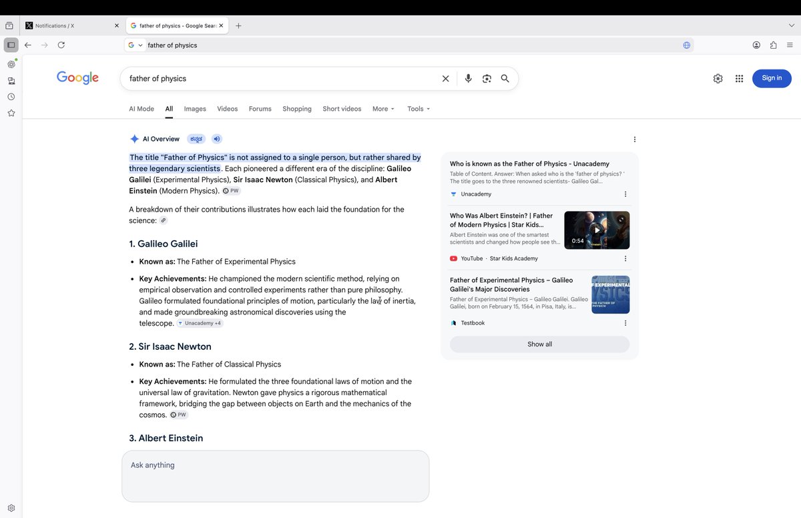The height and width of the screenshot is (518, 801).
Task: Go back with the back arrow
Action: click(x=27, y=45)
